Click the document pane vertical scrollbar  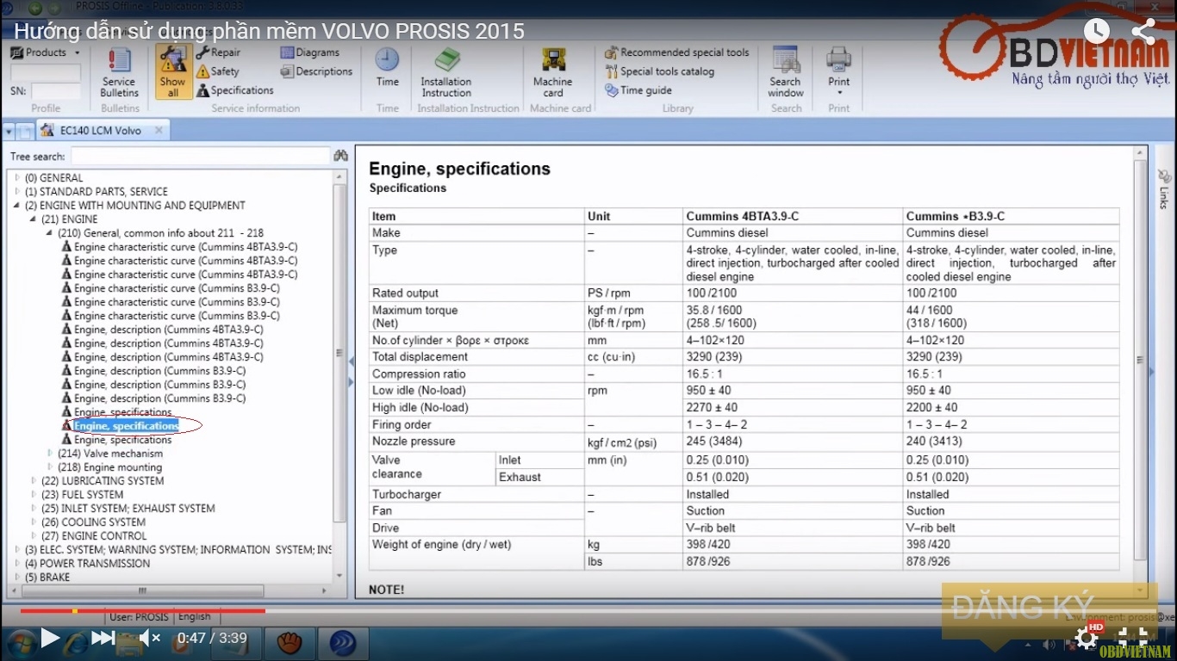pos(1141,361)
